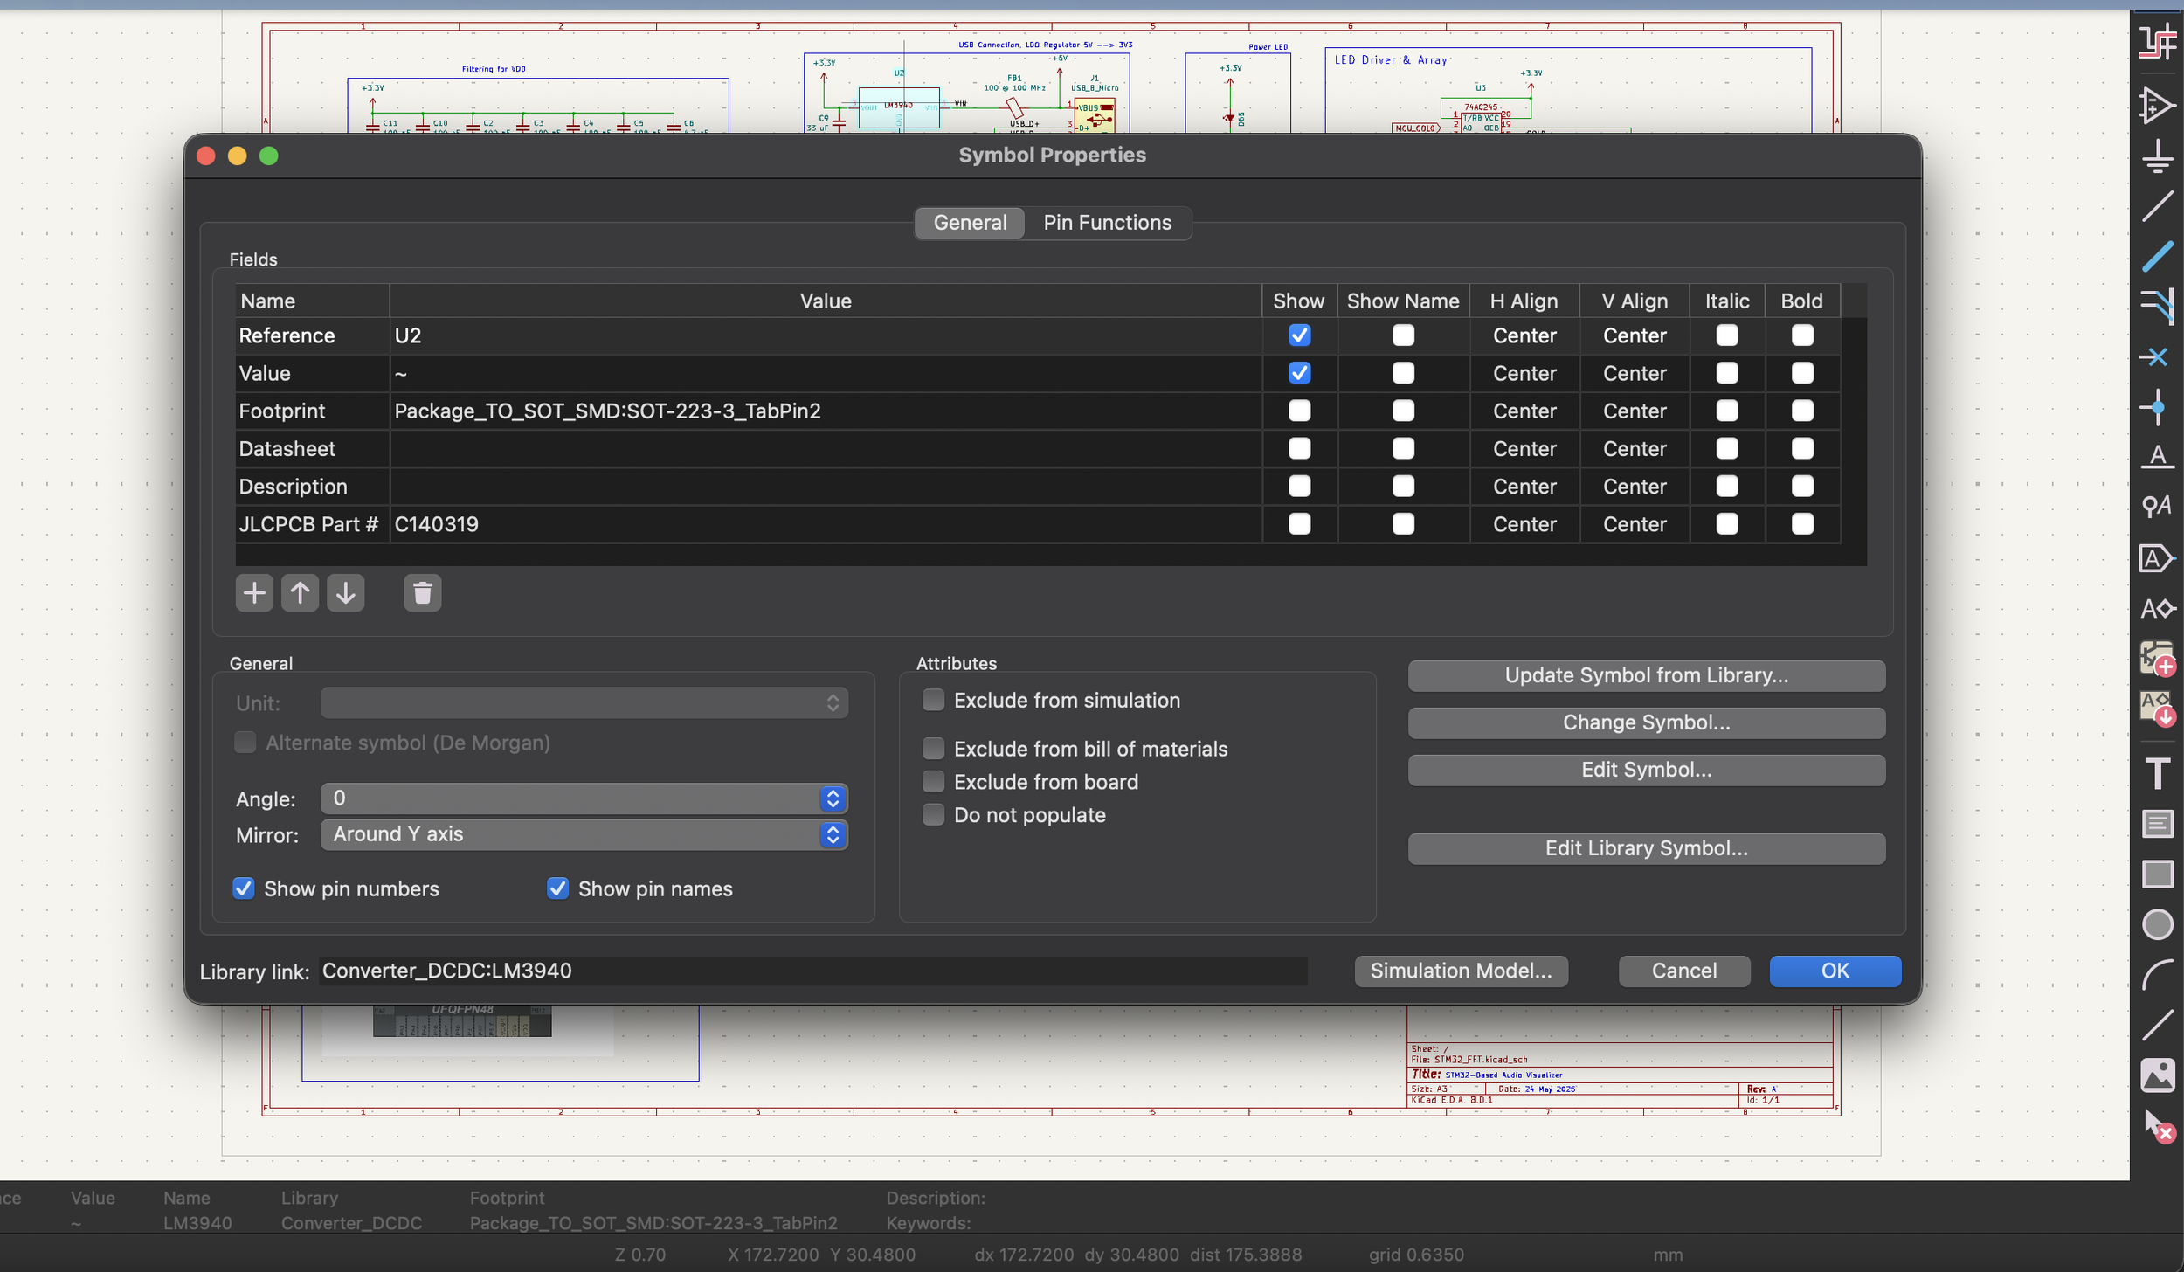Click H Align cell for Footprint row
The image size is (2184, 1272).
(x=1524, y=411)
